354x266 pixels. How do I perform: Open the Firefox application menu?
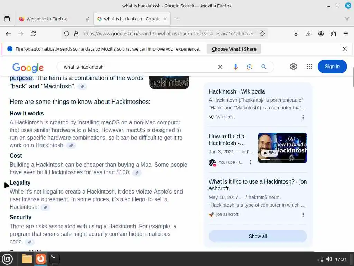346,34
